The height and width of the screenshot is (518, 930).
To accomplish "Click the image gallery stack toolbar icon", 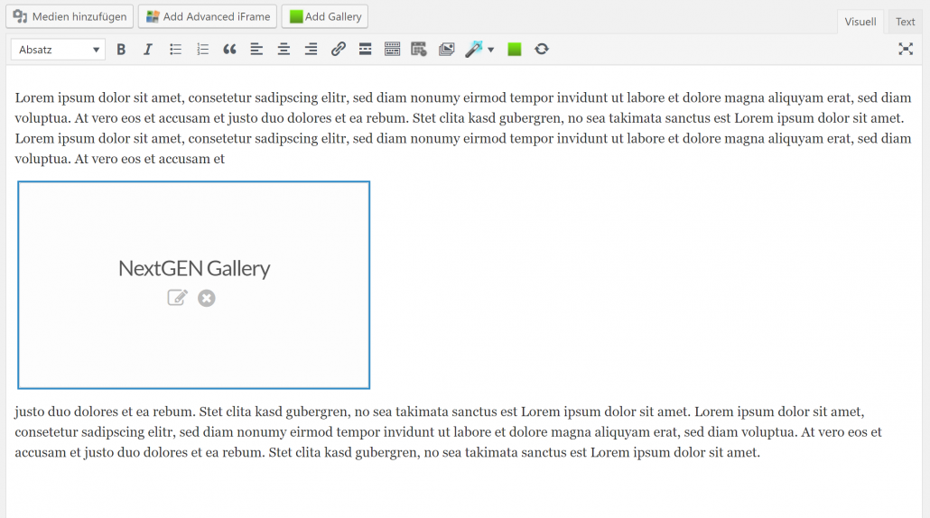I will click(447, 50).
